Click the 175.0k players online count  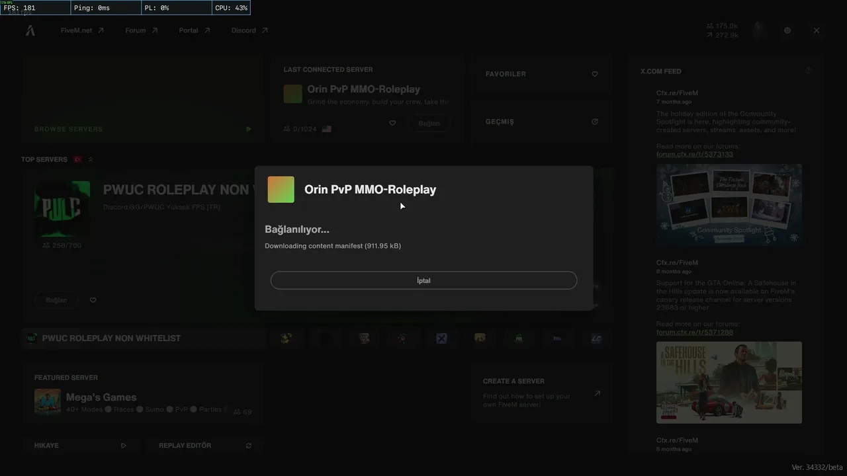pyautogui.click(x=722, y=26)
